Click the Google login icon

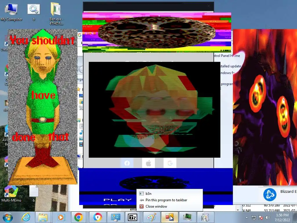(170, 163)
